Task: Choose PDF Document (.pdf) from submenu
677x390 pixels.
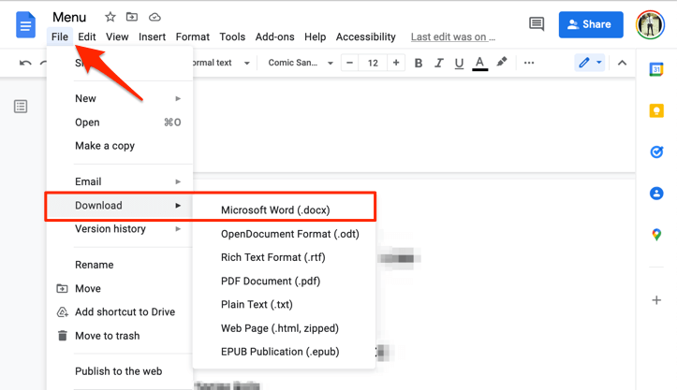Action: pyautogui.click(x=271, y=281)
